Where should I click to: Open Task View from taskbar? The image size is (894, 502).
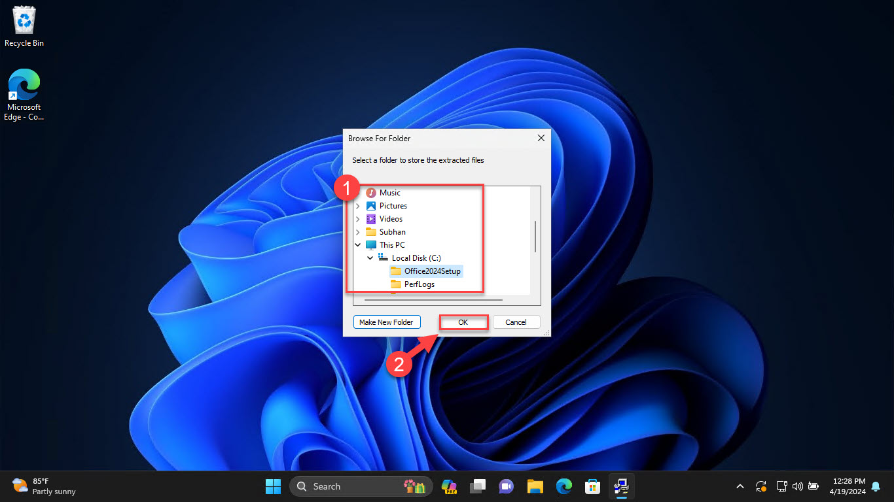point(478,486)
